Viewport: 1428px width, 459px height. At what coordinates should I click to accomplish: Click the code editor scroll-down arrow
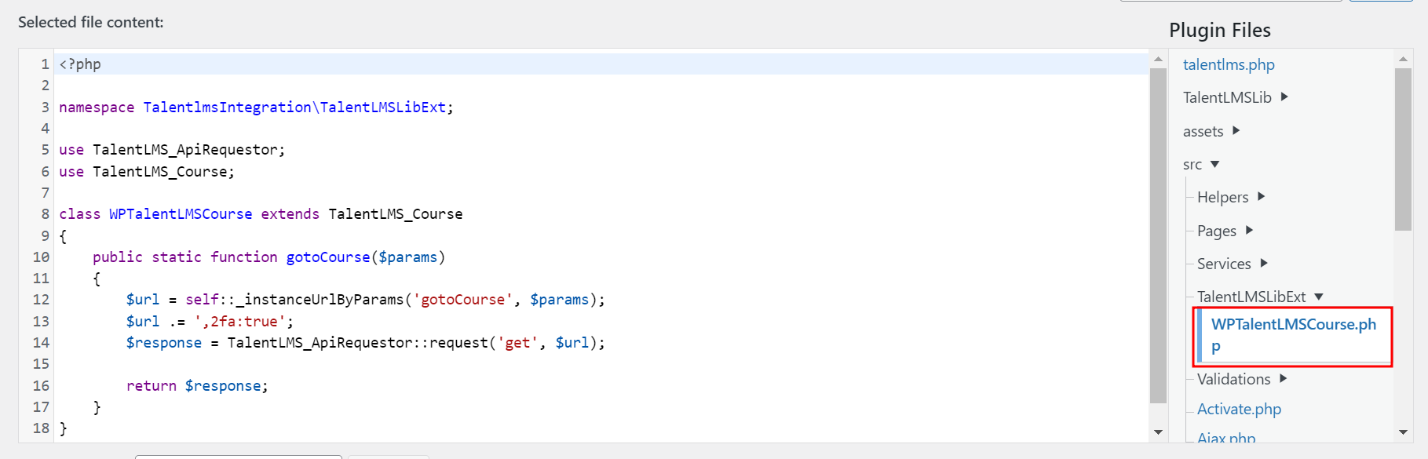click(1158, 432)
